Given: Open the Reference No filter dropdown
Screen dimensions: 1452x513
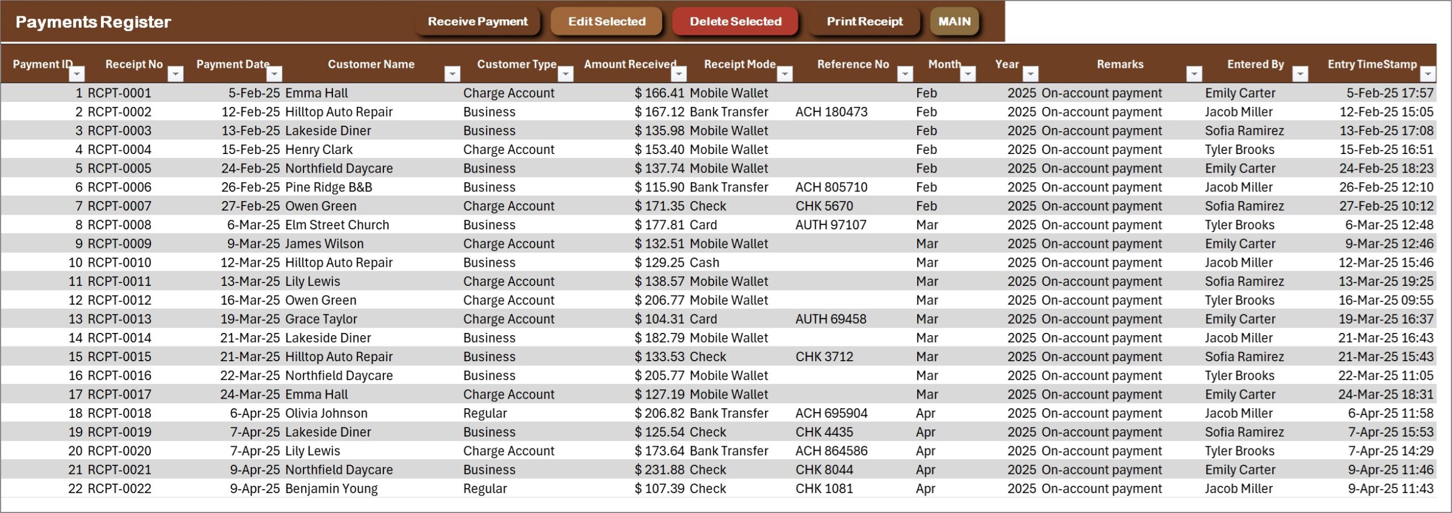Looking at the screenshot, I should [905, 74].
